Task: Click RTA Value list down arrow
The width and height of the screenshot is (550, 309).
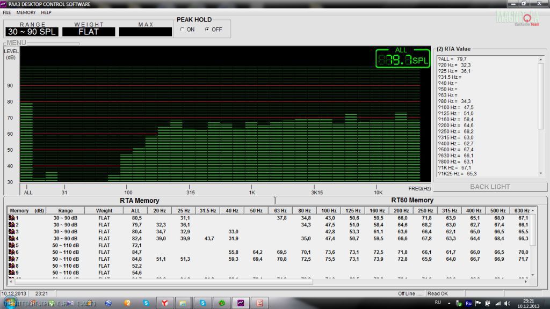Action: coord(541,173)
